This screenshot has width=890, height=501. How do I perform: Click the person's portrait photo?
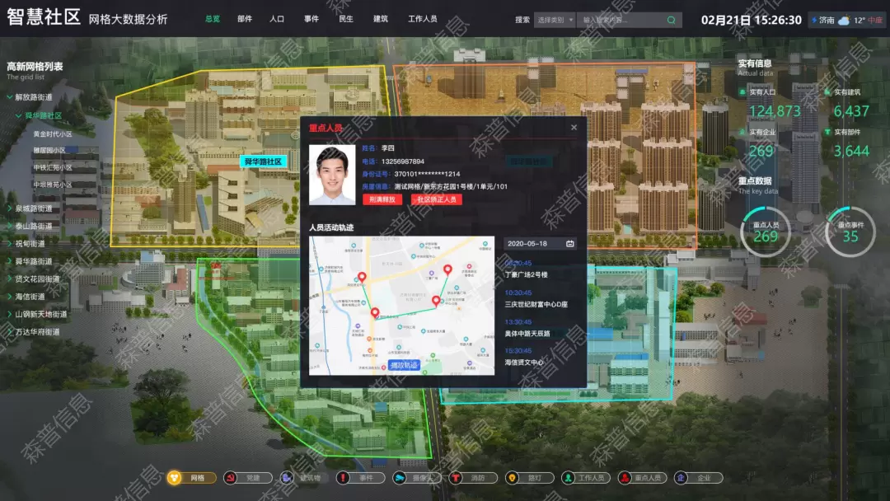pos(332,175)
